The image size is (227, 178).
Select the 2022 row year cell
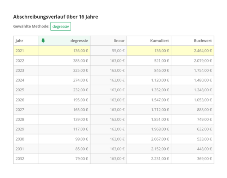coord(20,61)
